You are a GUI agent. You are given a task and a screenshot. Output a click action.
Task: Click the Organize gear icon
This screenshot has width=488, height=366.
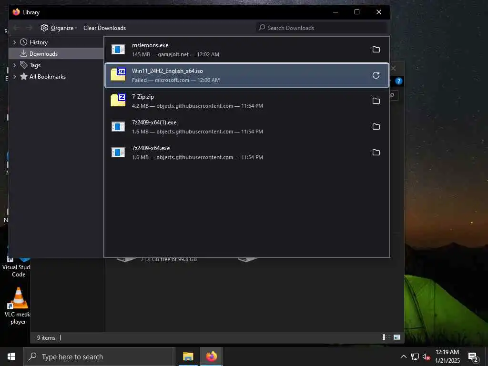tap(44, 28)
